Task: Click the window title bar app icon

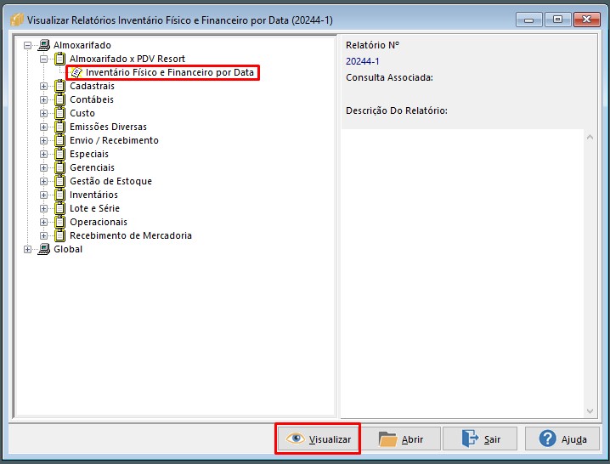Action: [17, 20]
